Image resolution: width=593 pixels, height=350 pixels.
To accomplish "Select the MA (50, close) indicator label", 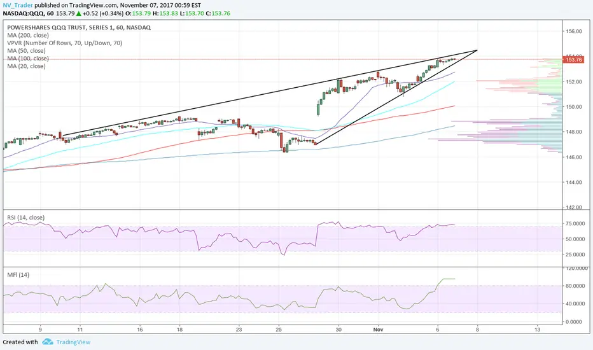I will (27, 51).
